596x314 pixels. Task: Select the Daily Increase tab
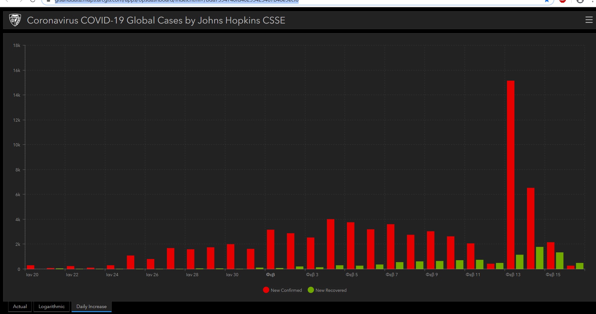[x=91, y=306]
